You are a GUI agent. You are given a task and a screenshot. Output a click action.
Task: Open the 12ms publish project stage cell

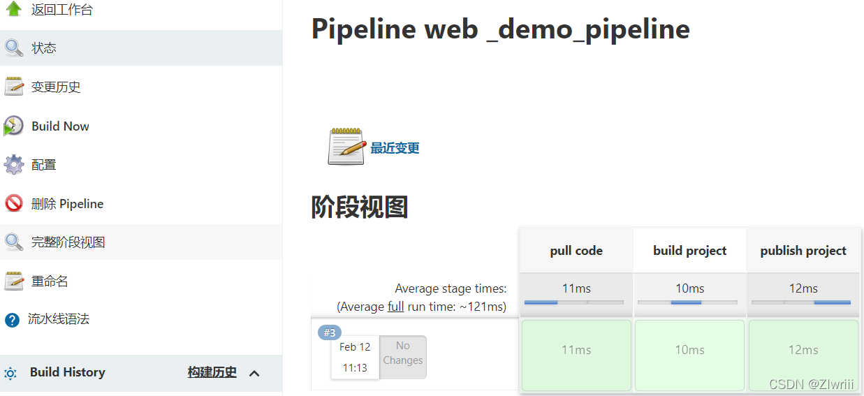click(x=803, y=355)
